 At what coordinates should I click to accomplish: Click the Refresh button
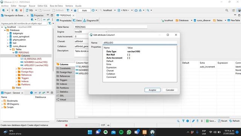pos(234,121)
